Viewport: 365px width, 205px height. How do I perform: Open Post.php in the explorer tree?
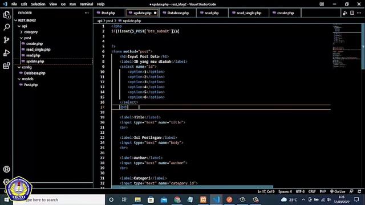[31, 85]
